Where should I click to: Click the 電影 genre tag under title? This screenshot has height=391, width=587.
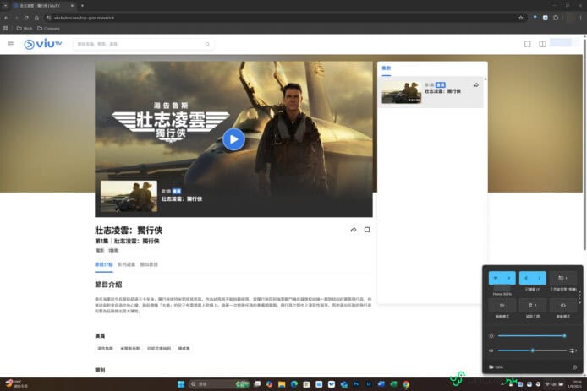coord(100,251)
